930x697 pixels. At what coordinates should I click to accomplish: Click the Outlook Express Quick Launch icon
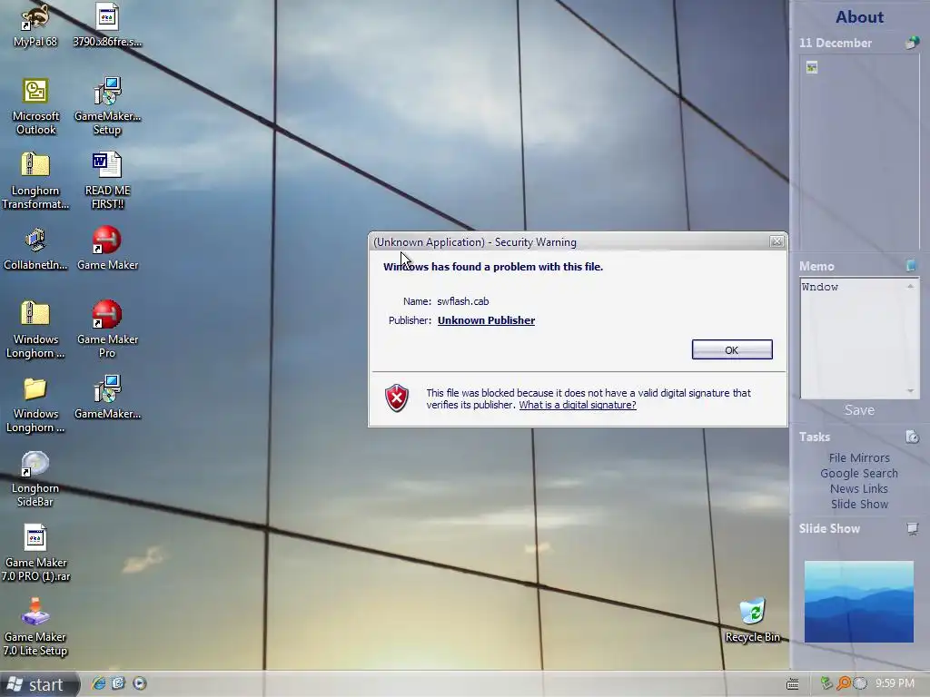pyautogui.click(x=119, y=683)
